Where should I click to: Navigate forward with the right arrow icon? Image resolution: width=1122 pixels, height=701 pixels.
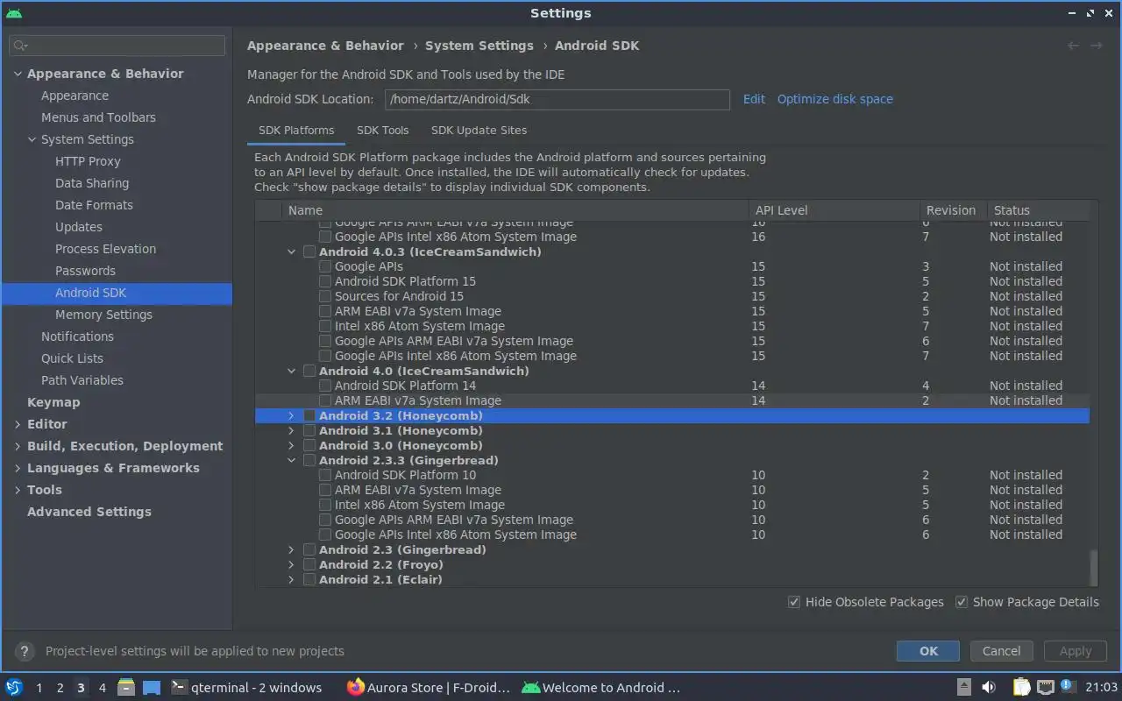(1096, 46)
